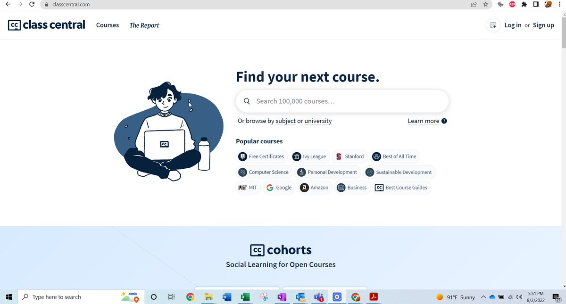Image resolution: width=566 pixels, height=304 pixels.
Task: Click the Chrome profile avatar
Action: (x=548, y=5)
